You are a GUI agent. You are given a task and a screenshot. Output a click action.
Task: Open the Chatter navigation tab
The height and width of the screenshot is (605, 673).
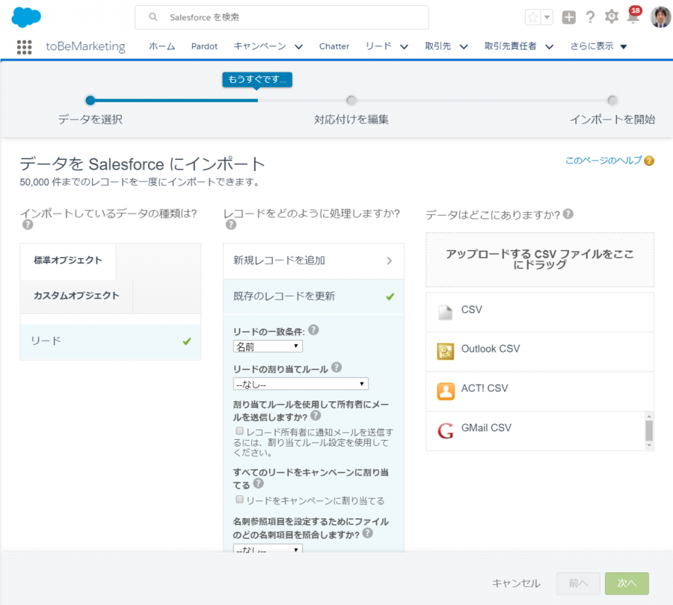[x=334, y=46]
